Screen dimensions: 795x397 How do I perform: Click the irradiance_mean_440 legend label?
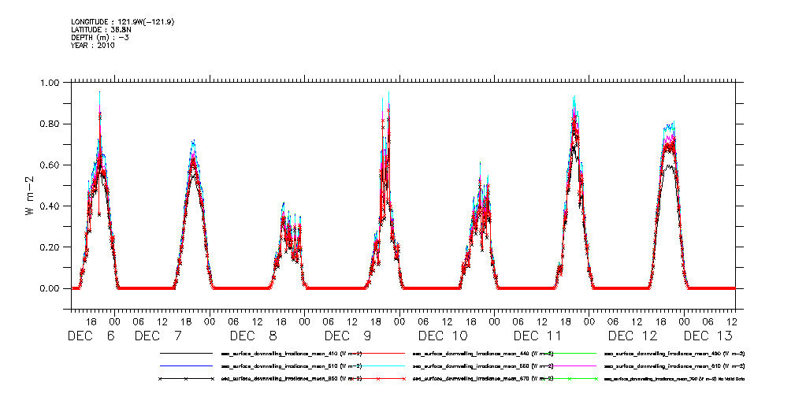(483, 353)
